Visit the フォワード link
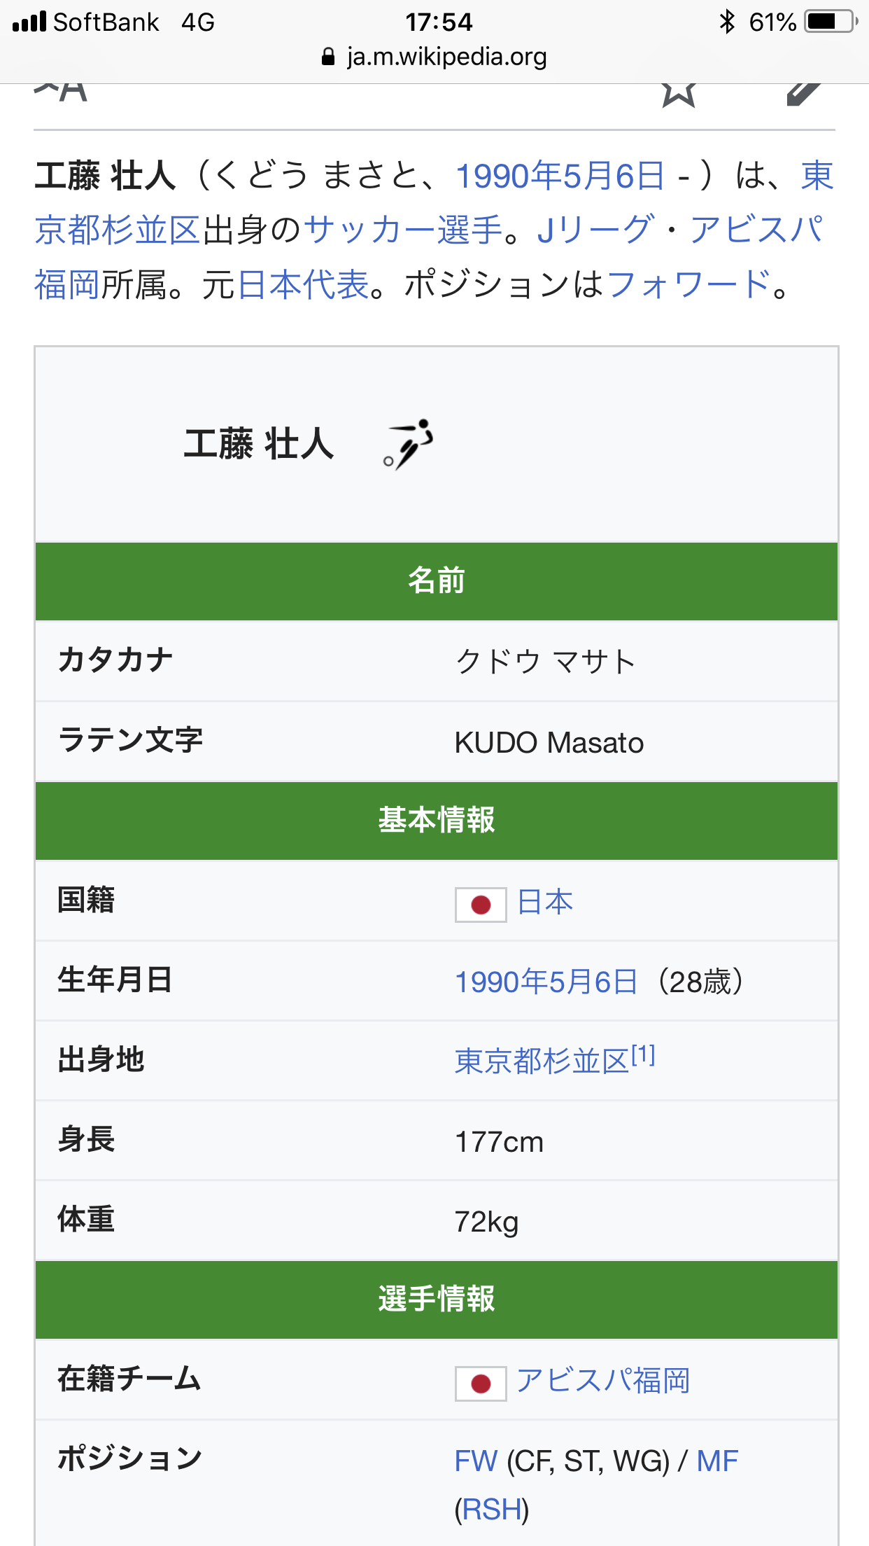This screenshot has width=869, height=1546. pyautogui.click(x=689, y=285)
